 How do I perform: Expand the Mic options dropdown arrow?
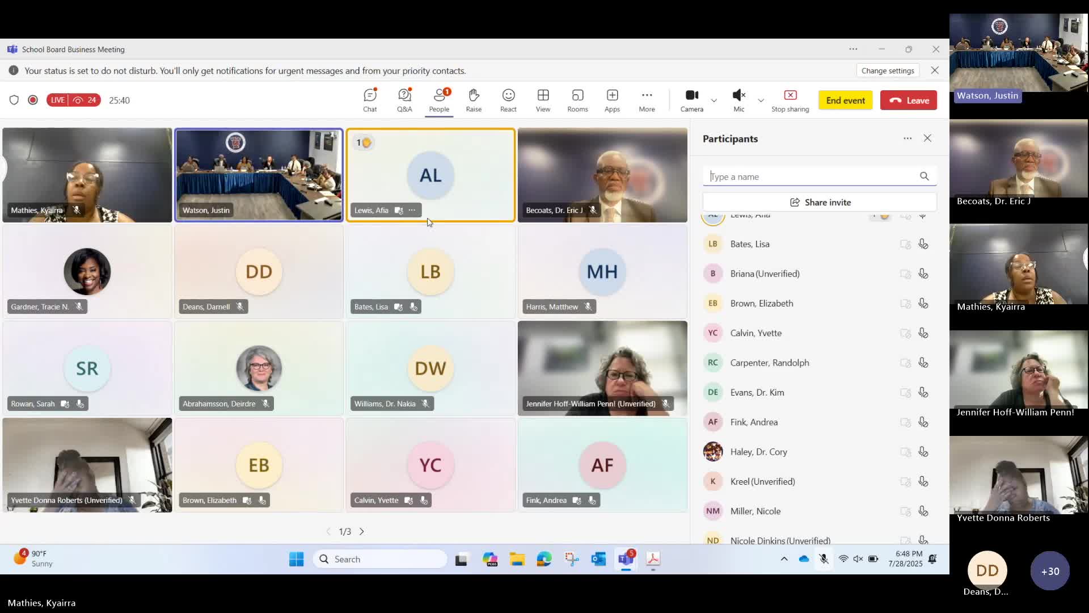point(761,100)
